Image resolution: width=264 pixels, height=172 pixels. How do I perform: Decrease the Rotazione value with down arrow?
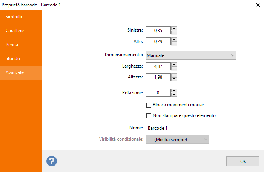coord(174,94)
